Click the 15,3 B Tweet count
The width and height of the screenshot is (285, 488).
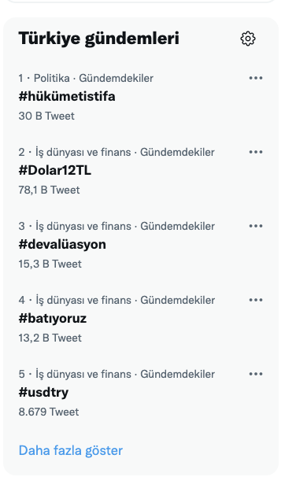tap(50, 264)
